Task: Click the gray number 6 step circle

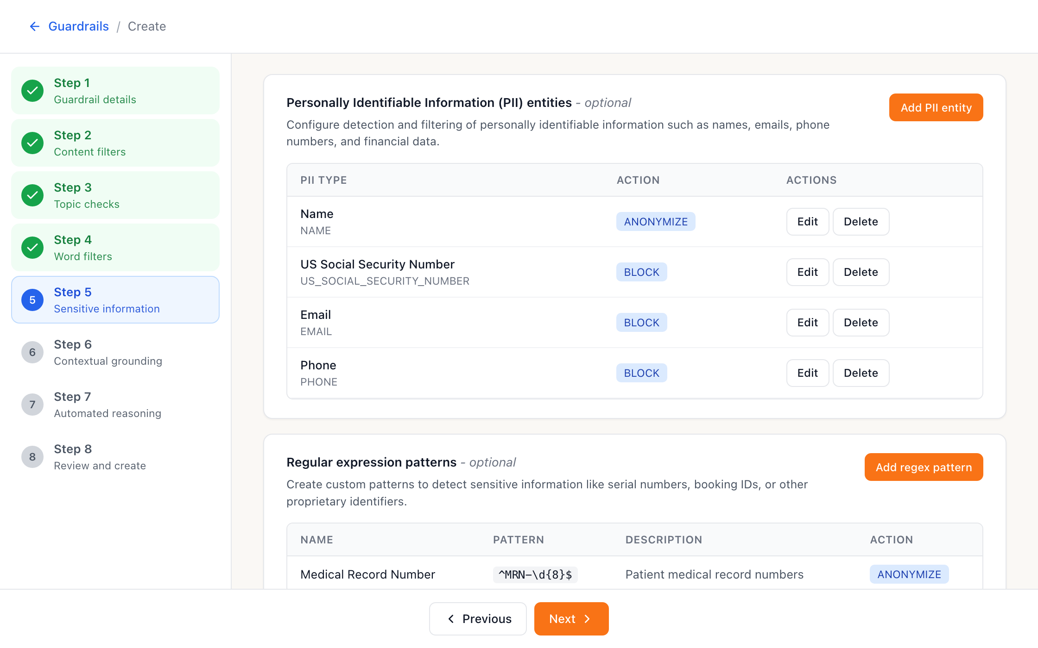Action: coord(32,352)
